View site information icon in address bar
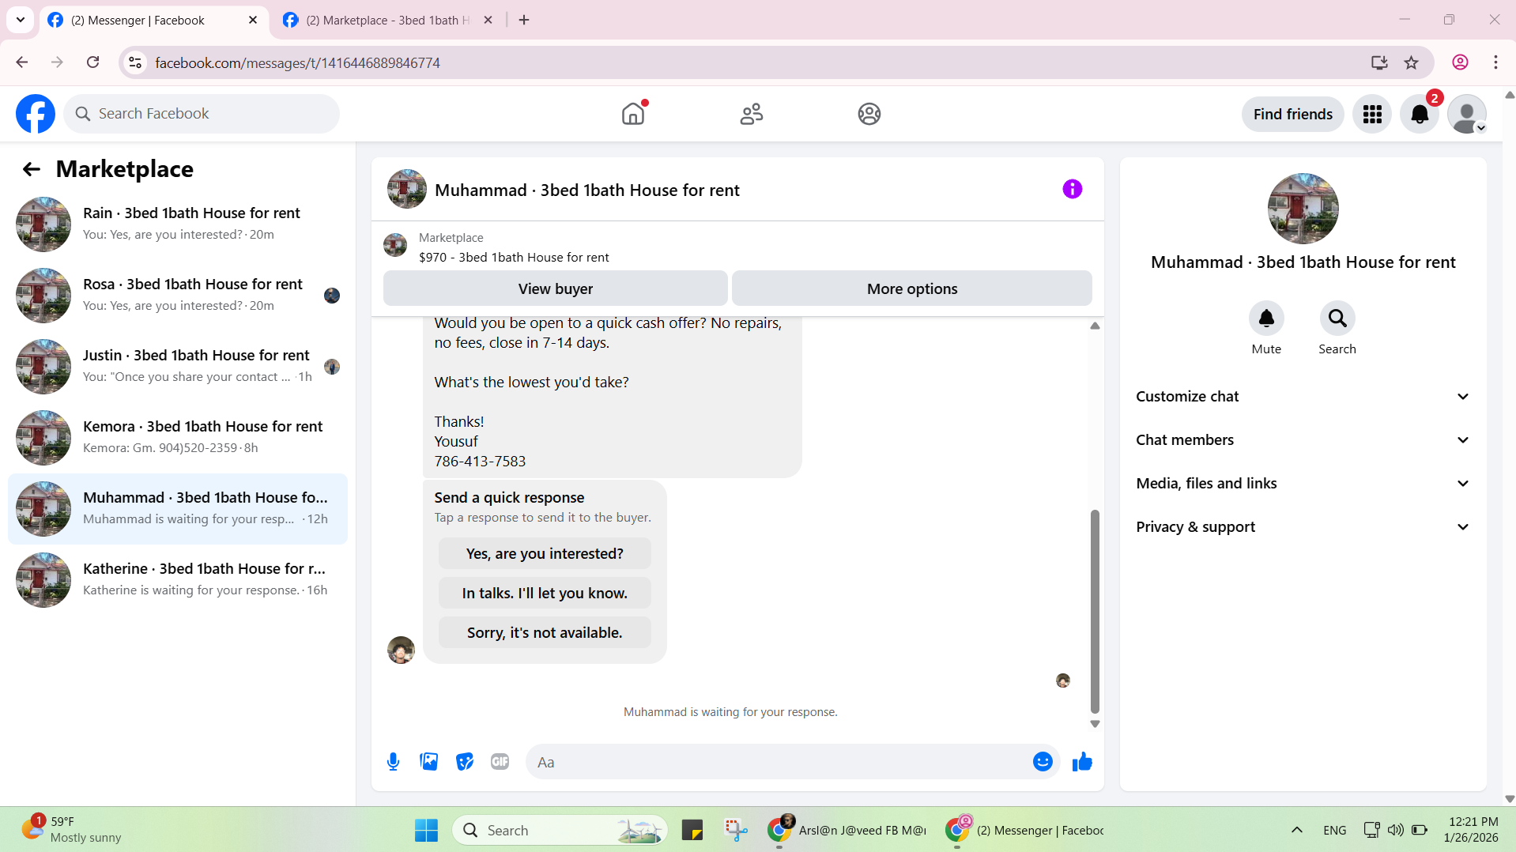Viewport: 1516px width, 852px height. (136, 62)
